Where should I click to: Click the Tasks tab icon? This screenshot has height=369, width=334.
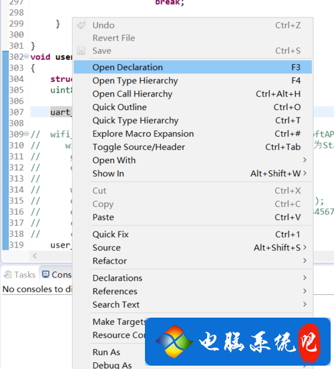8,274
